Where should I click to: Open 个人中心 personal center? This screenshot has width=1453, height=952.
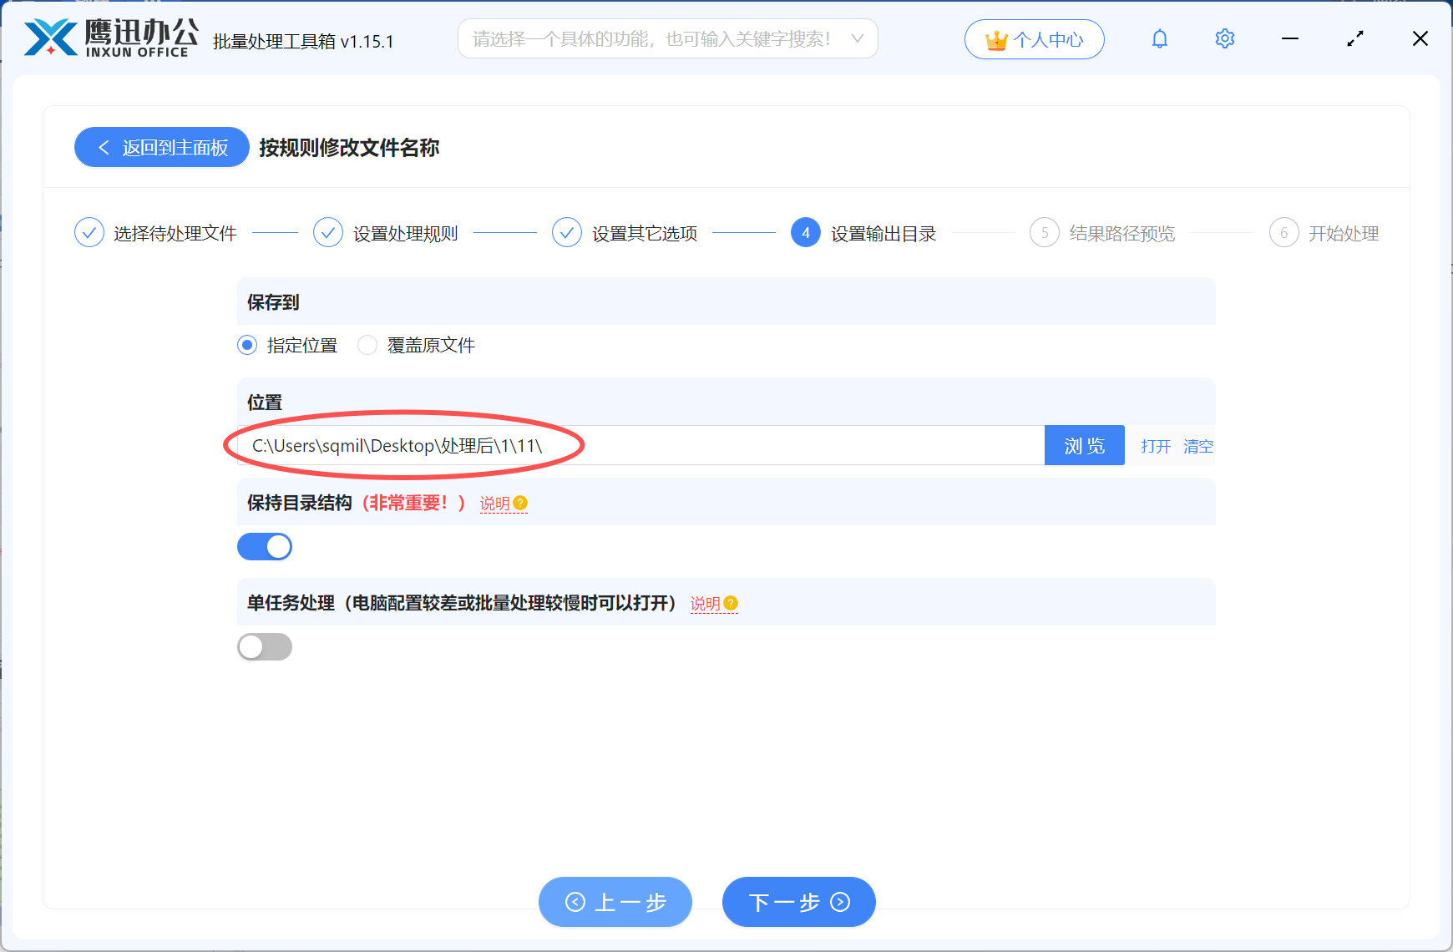tap(1035, 39)
